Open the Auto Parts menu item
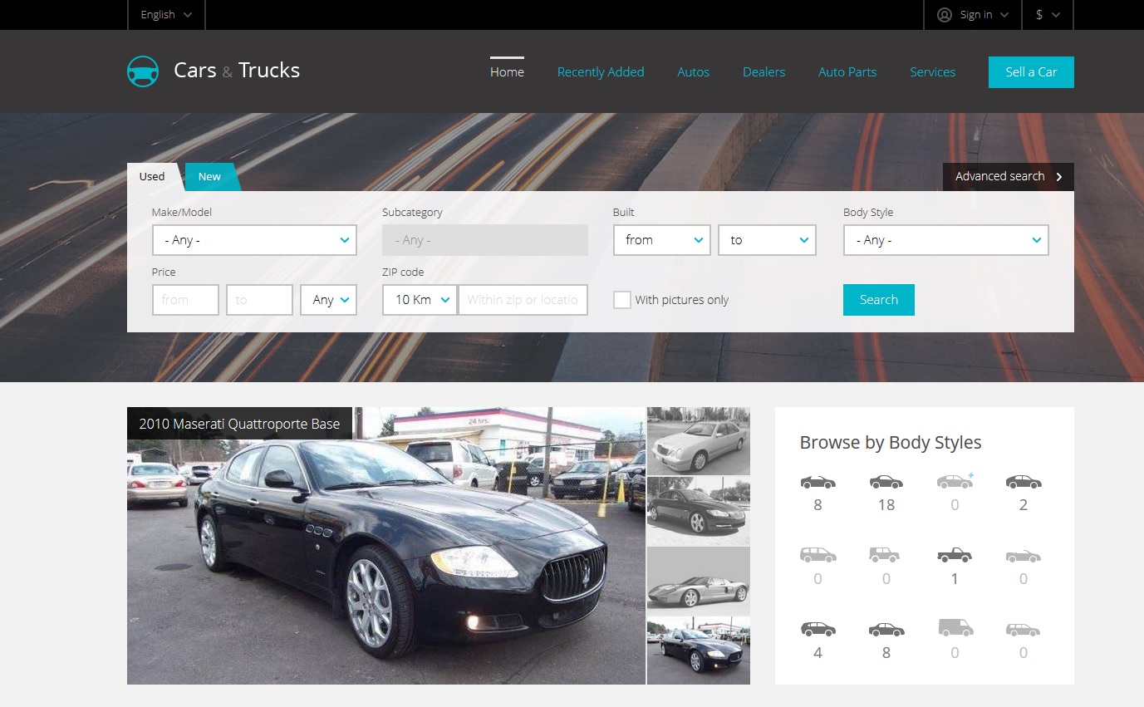This screenshot has height=707, width=1144. click(x=847, y=72)
